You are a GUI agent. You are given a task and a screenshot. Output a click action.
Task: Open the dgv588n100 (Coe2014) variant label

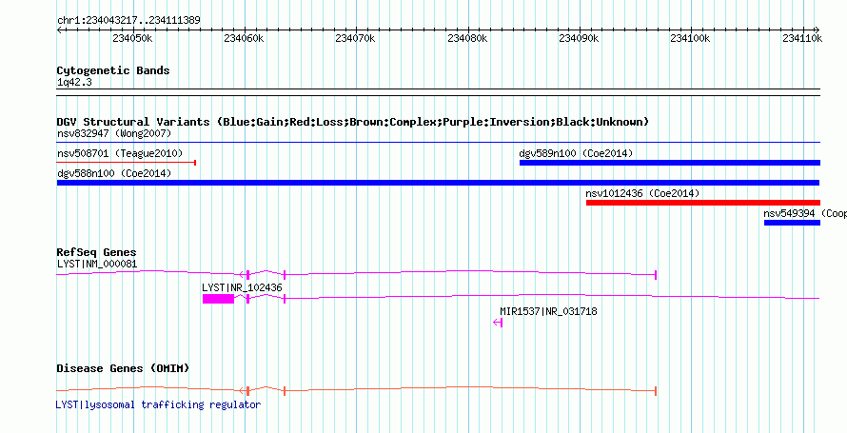[x=114, y=173]
